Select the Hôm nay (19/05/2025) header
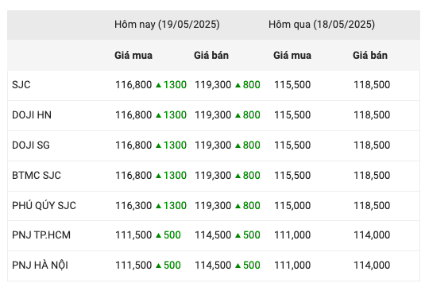The image size is (425, 287). pyautogui.click(x=167, y=25)
